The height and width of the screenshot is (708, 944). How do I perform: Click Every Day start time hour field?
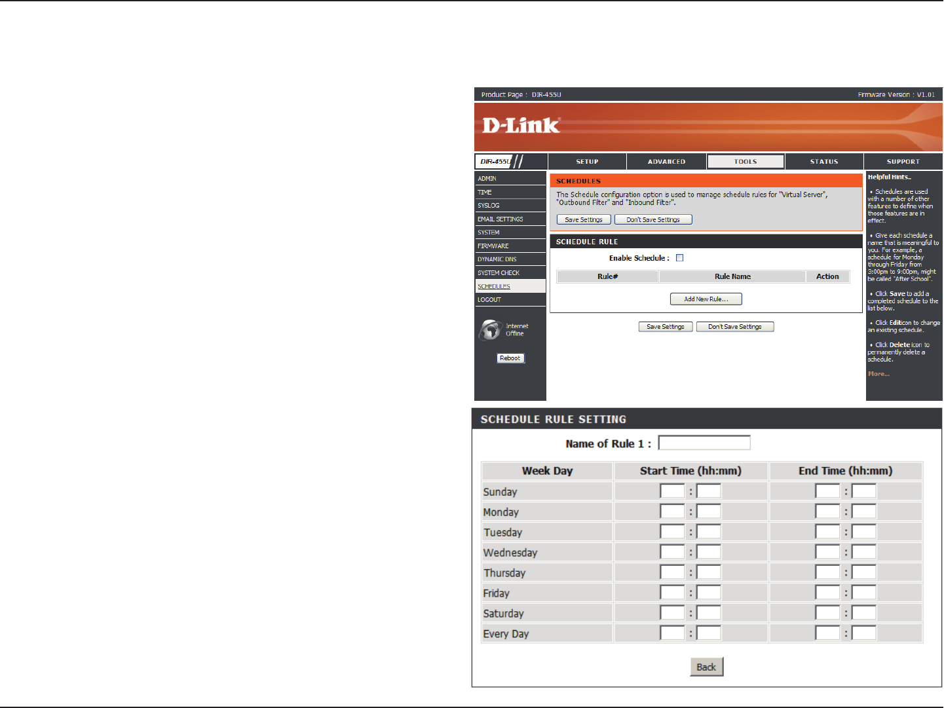(x=672, y=633)
